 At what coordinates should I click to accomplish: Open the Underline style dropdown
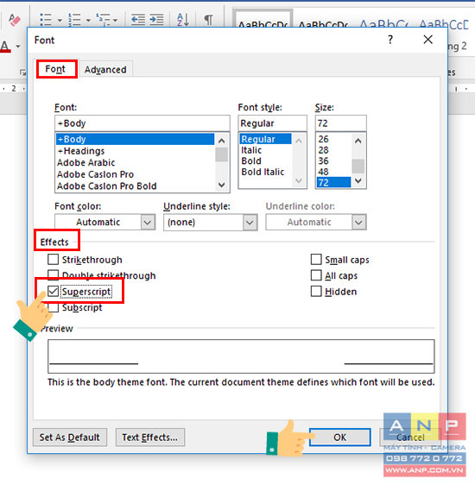click(x=211, y=222)
